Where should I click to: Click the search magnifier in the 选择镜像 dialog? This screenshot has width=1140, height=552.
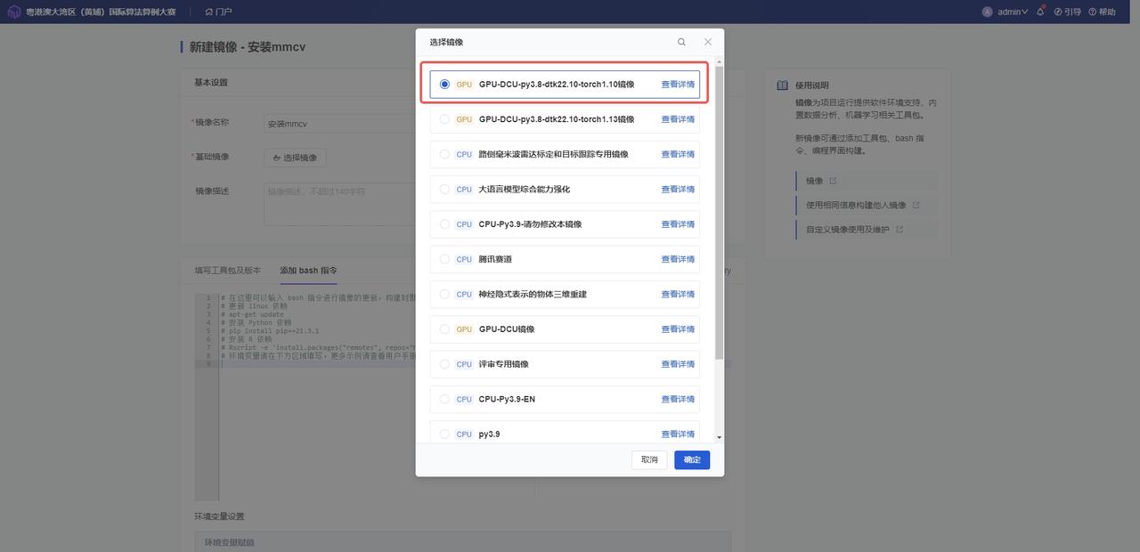[x=681, y=41]
